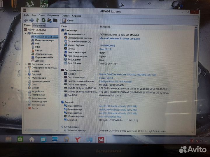The width and height of the screenshot is (210, 157).
Task: Click the Back arrow in the toolbar
Action: (26, 20)
